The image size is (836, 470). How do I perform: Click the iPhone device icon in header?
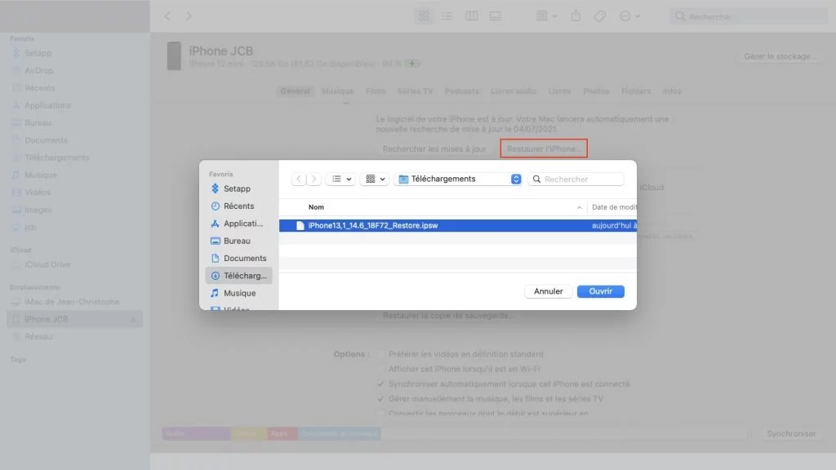(x=174, y=56)
